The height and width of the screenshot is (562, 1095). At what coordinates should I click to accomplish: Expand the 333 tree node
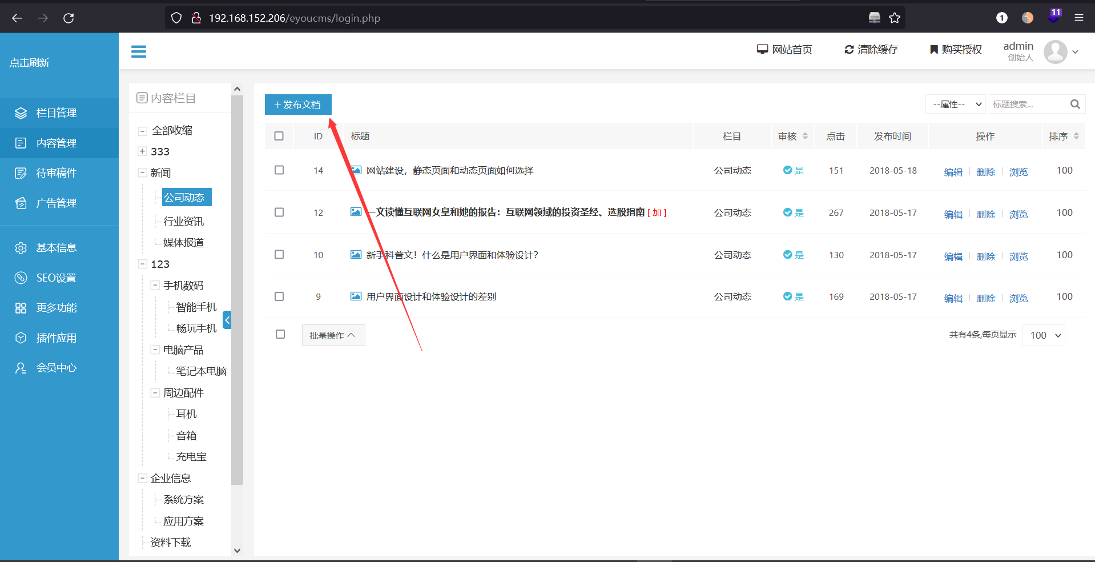(x=142, y=151)
